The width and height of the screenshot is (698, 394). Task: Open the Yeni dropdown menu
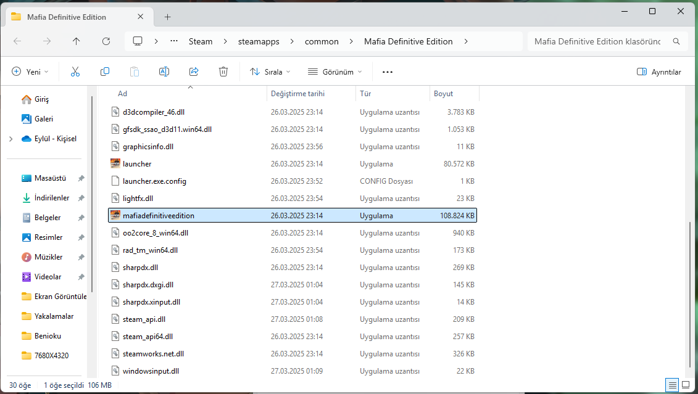(30, 72)
